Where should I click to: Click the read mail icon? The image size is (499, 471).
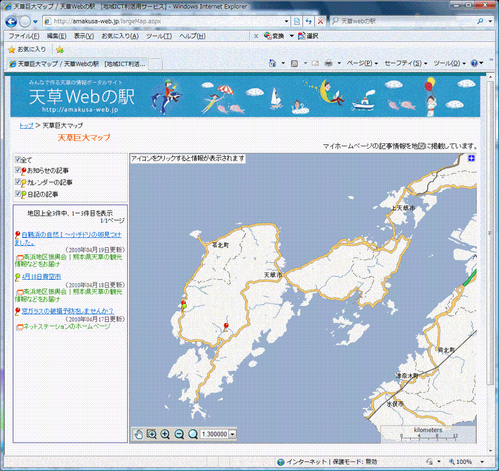coord(315,64)
